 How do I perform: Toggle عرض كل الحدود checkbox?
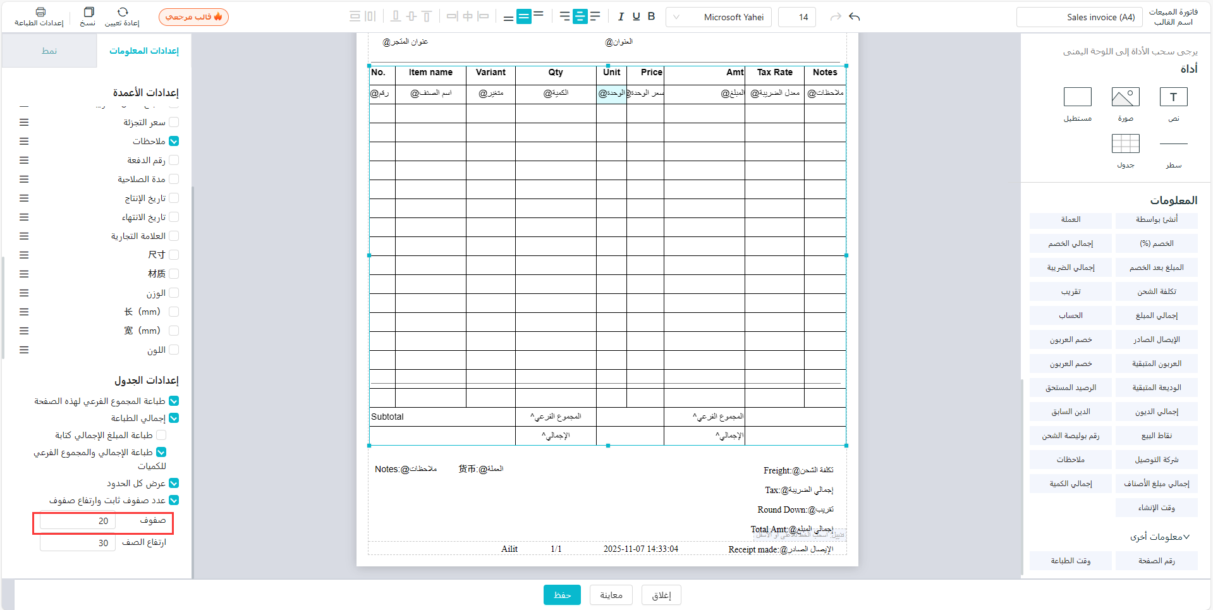coord(174,483)
